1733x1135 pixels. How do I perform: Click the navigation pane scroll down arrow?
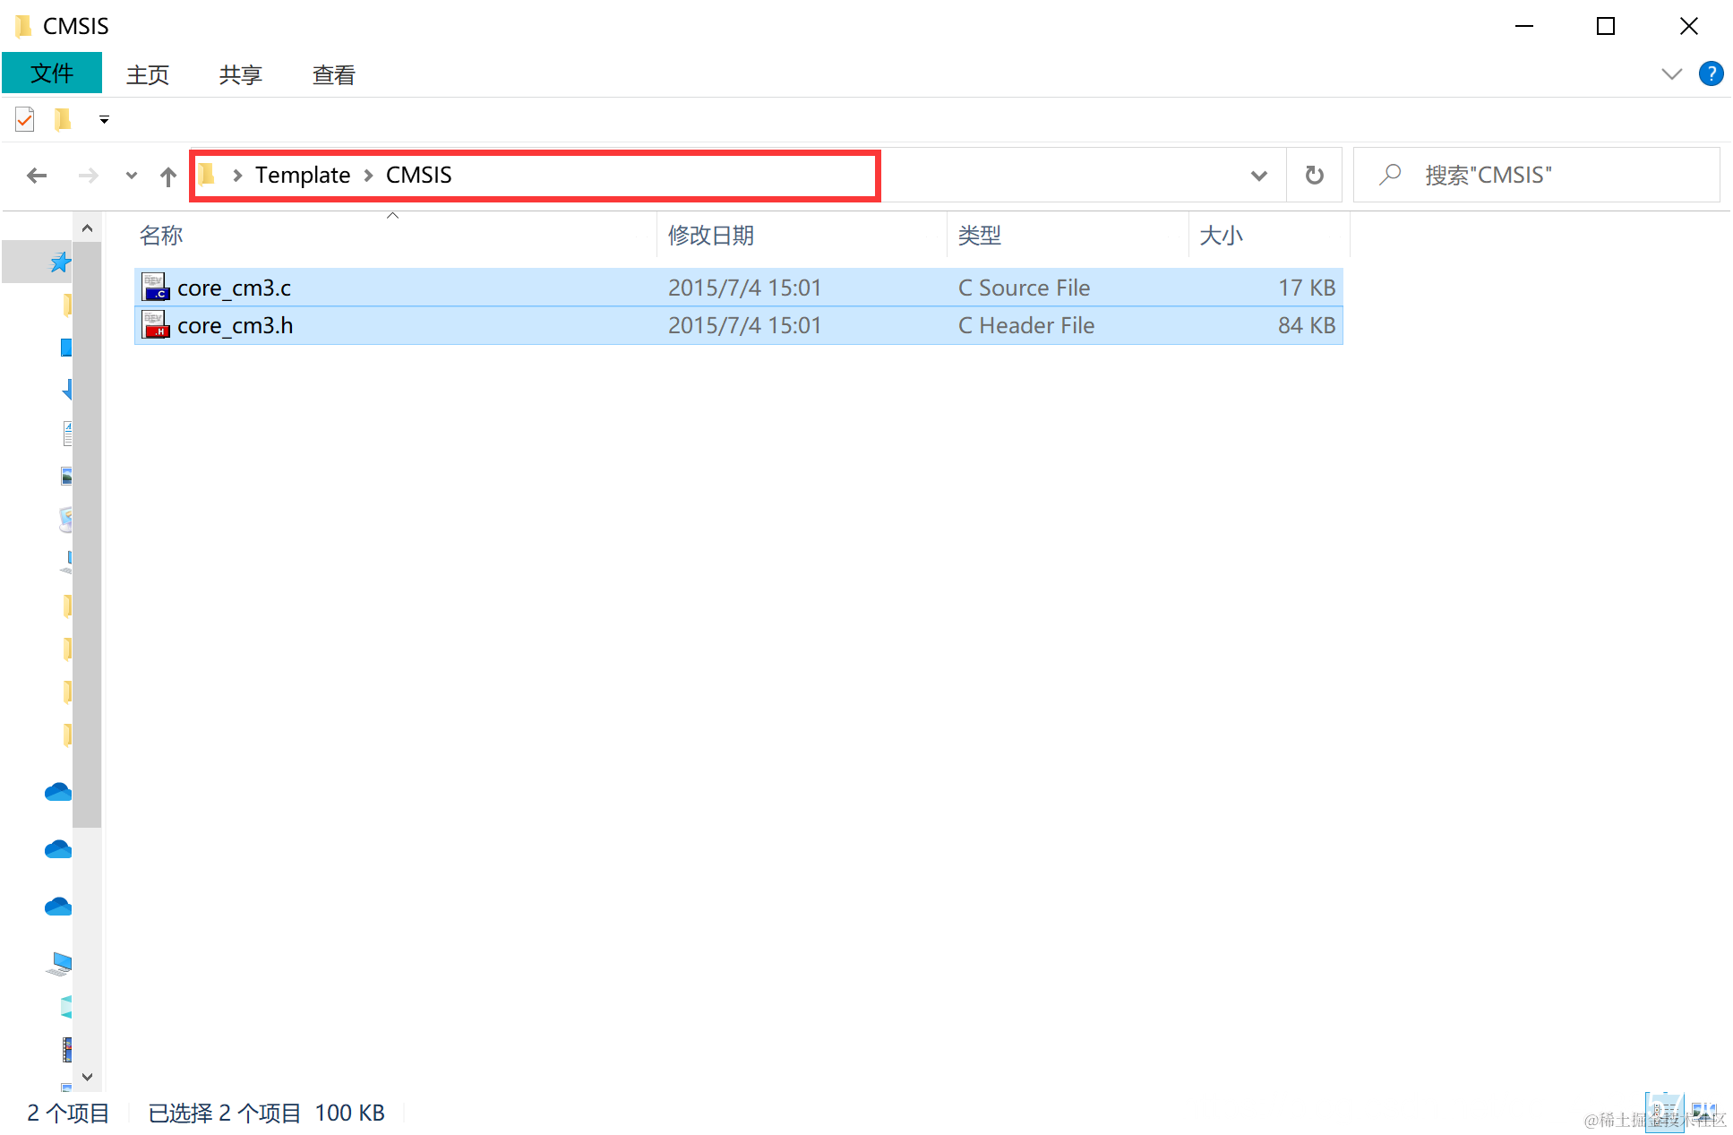[x=87, y=1077]
